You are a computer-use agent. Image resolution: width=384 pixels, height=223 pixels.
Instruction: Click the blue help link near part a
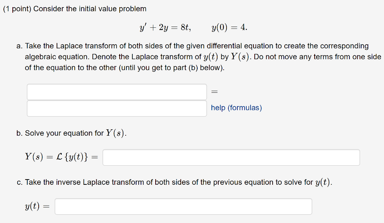[236, 108]
